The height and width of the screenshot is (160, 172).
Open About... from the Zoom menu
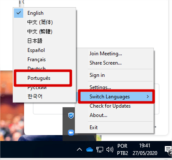coord(114,115)
